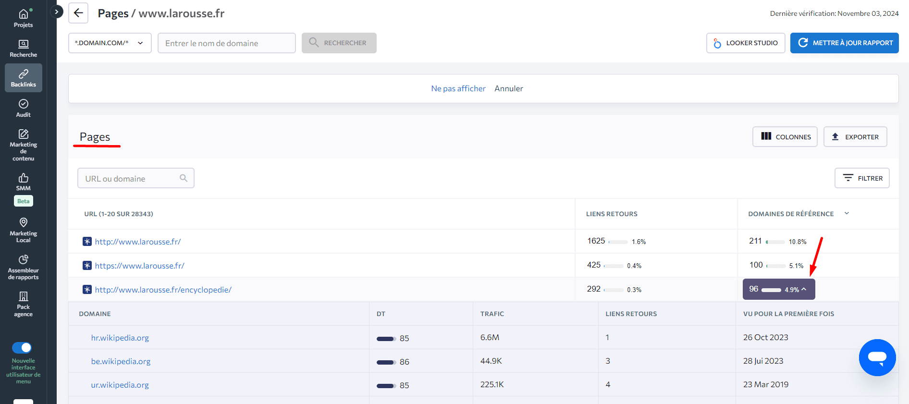Click DT score bar for be.wikipedia.org

coord(386,362)
